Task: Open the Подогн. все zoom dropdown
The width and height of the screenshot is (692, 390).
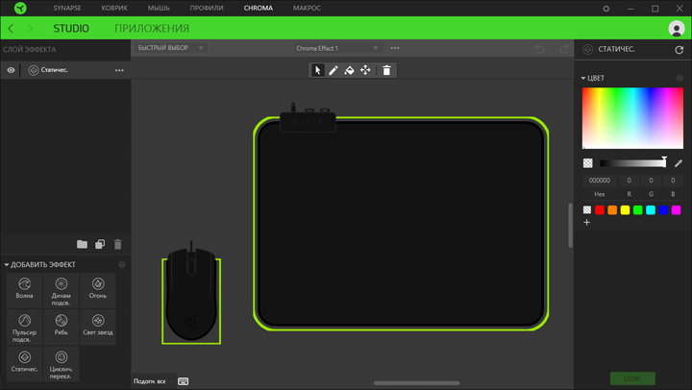Action: click(x=154, y=381)
